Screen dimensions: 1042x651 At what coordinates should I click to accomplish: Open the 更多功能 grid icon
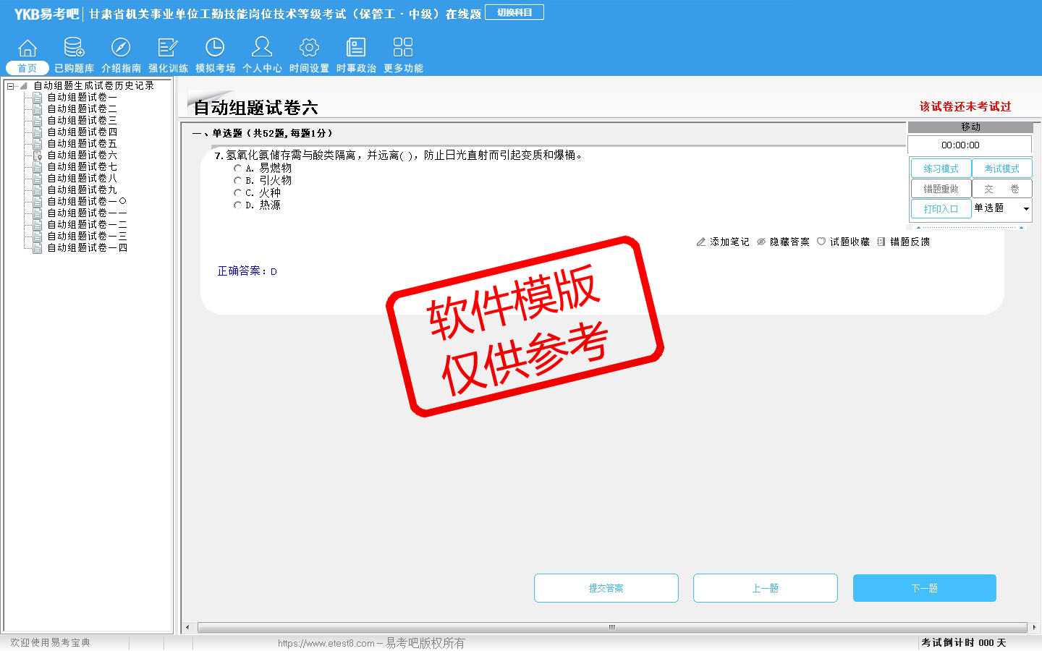[x=403, y=48]
